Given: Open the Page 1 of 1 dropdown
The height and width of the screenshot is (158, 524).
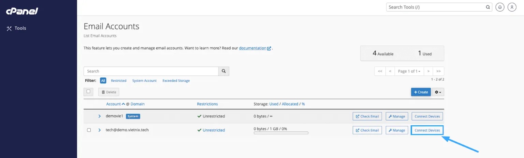Looking at the screenshot, I should tap(409, 71).
